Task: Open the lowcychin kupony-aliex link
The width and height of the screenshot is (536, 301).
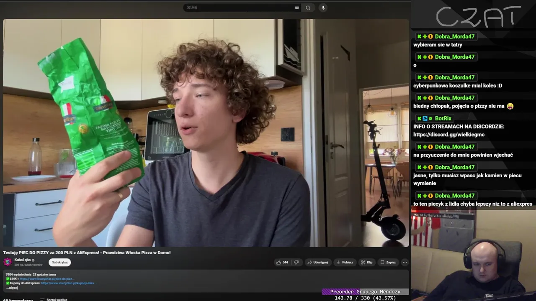Action: [x=69, y=283]
